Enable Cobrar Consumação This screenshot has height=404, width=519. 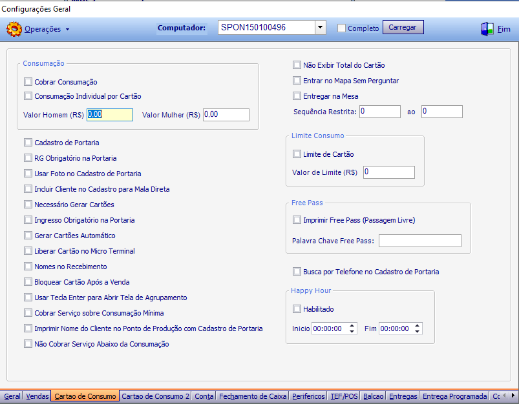pyautogui.click(x=28, y=81)
